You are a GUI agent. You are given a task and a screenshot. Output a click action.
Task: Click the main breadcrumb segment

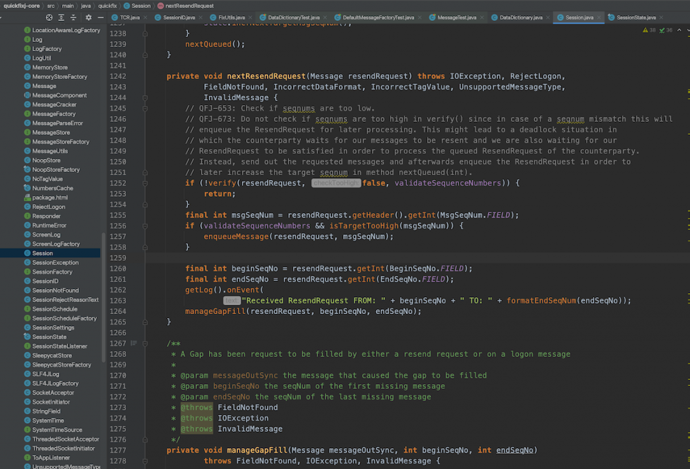tap(68, 5)
